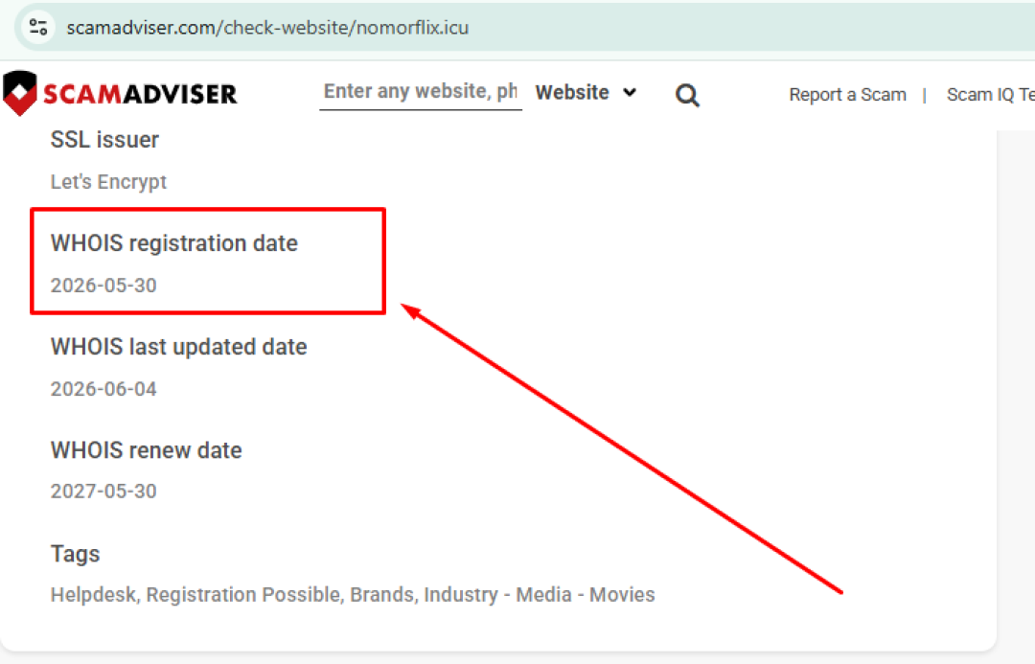The width and height of the screenshot is (1035, 664).
Task: Open the Scam IQ Test link
Action: tap(990, 95)
